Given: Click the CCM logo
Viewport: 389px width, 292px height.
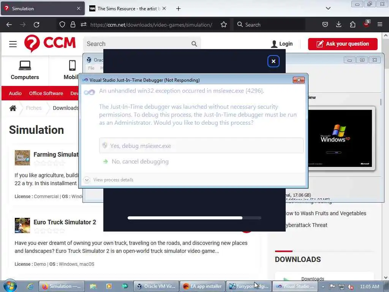Looking at the screenshot, I should point(50,43).
